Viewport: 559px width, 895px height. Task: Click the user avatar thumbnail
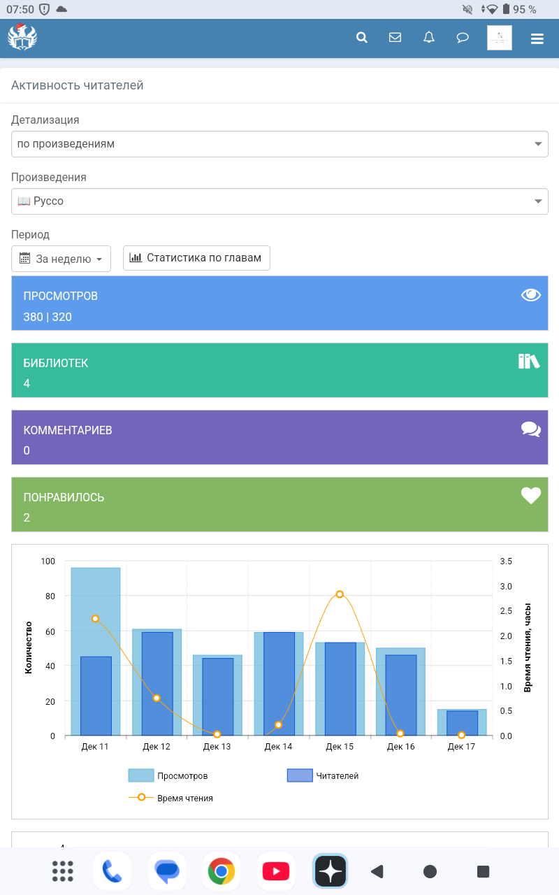click(499, 38)
